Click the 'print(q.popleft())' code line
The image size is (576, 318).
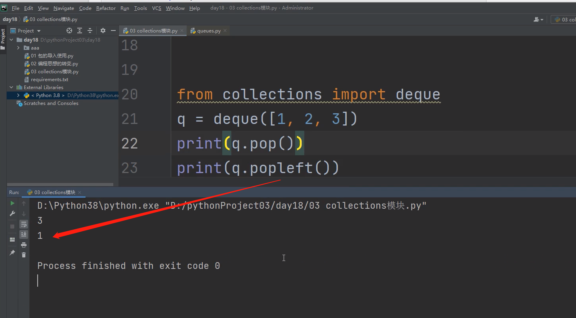click(x=258, y=168)
